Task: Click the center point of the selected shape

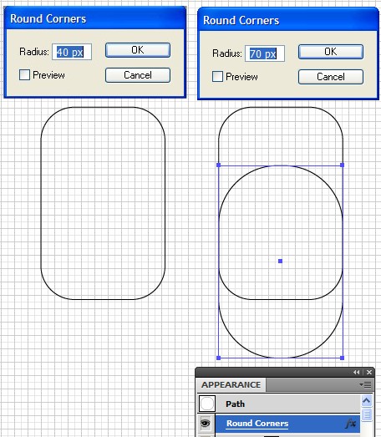Action: click(x=281, y=262)
